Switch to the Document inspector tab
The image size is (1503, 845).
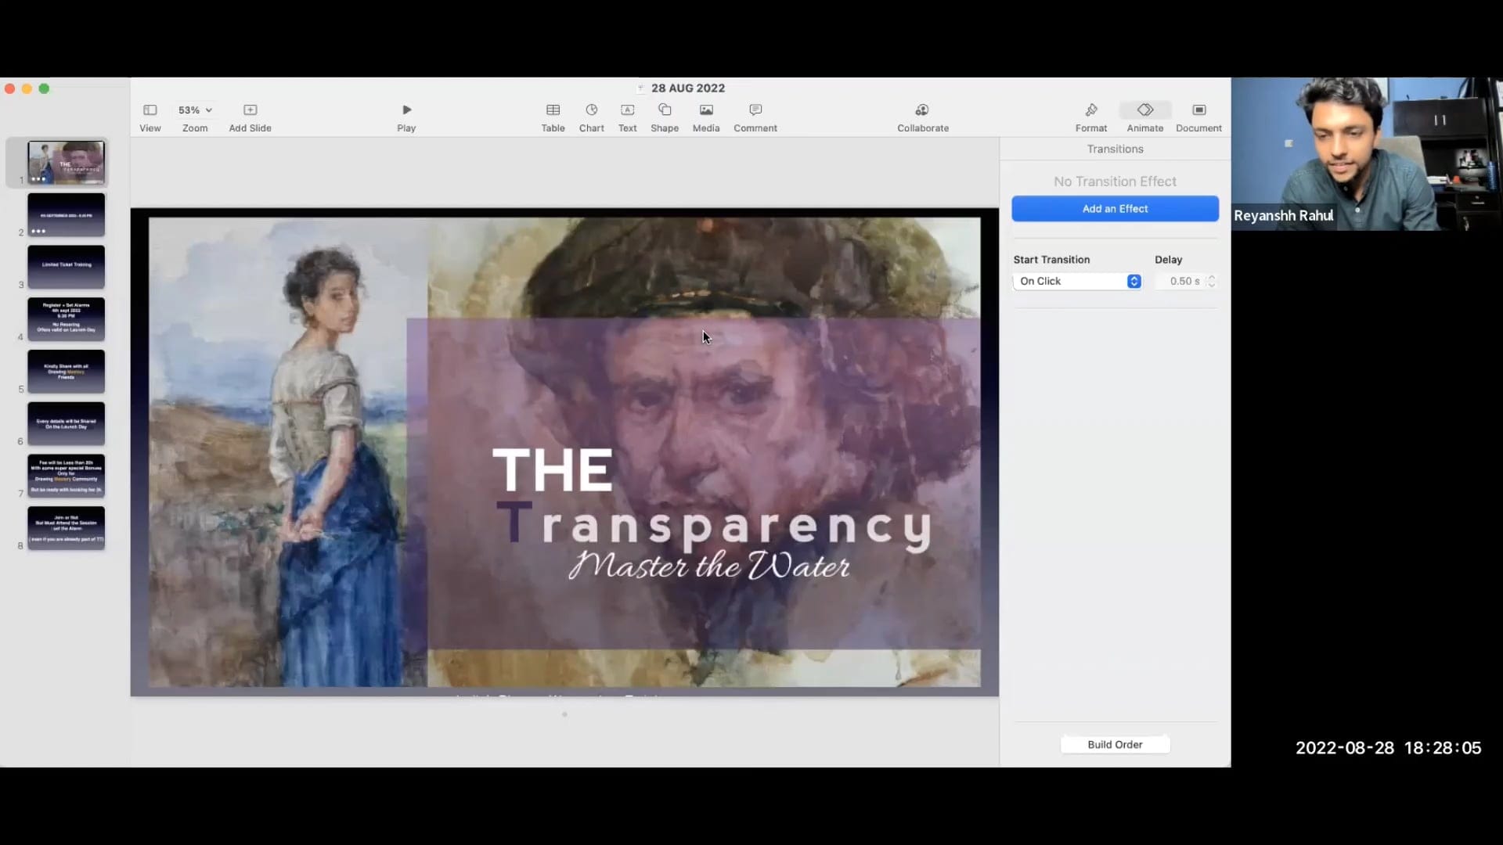pos(1198,110)
